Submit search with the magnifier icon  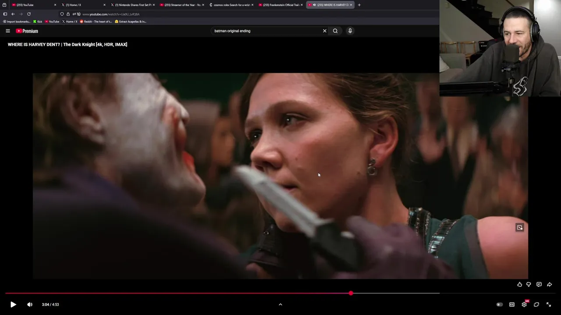pos(335,31)
